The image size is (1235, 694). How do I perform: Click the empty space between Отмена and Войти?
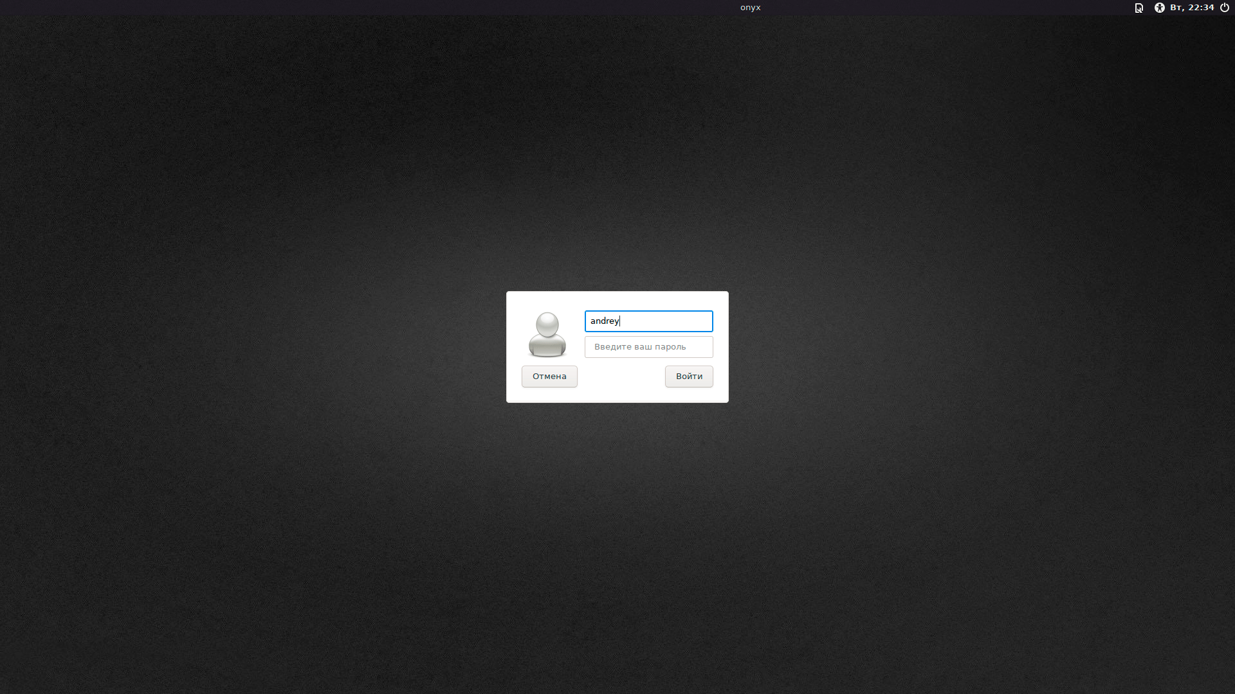click(621, 377)
